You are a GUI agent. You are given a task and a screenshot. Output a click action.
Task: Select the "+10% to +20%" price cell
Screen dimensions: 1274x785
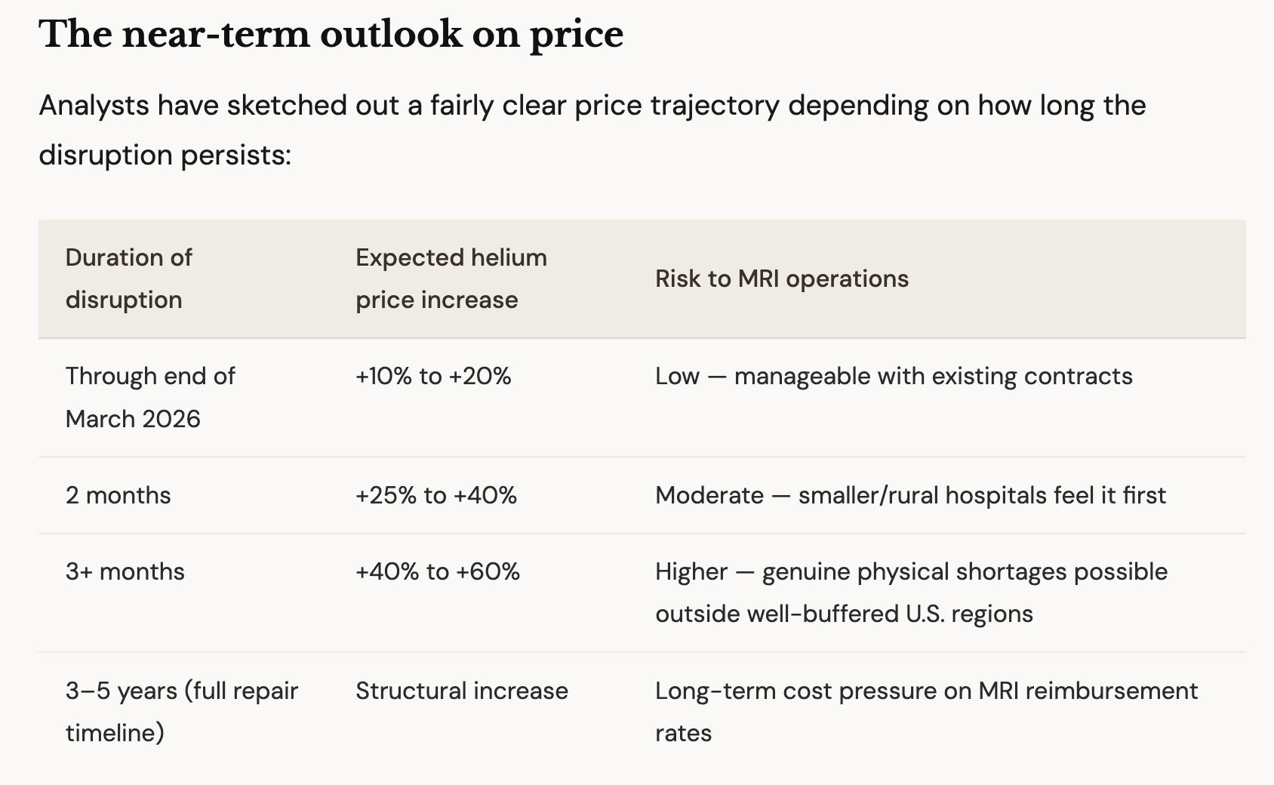pyautogui.click(x=433, y=376)
